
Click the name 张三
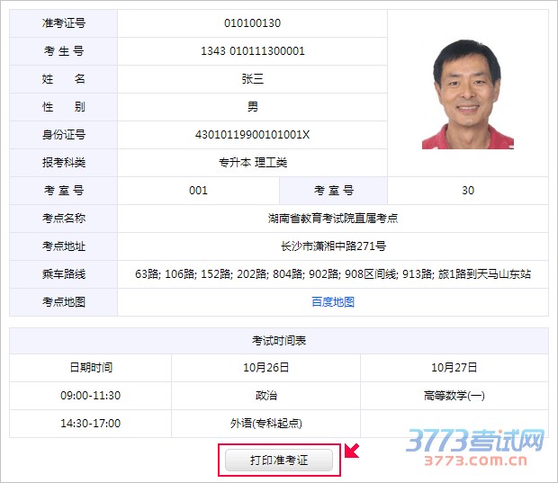point(252,79)
